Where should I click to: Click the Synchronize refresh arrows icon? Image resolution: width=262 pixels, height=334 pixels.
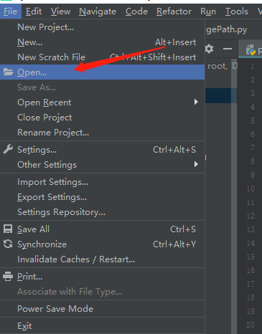point(8,244)
